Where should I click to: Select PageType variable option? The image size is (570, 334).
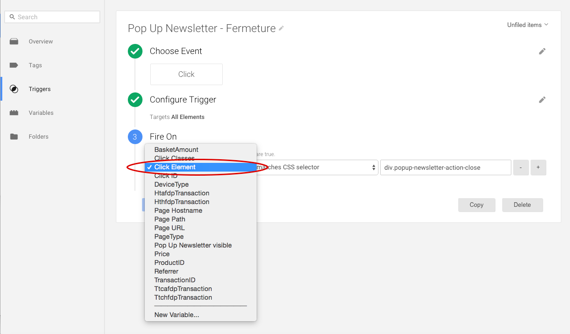(201, 237)
